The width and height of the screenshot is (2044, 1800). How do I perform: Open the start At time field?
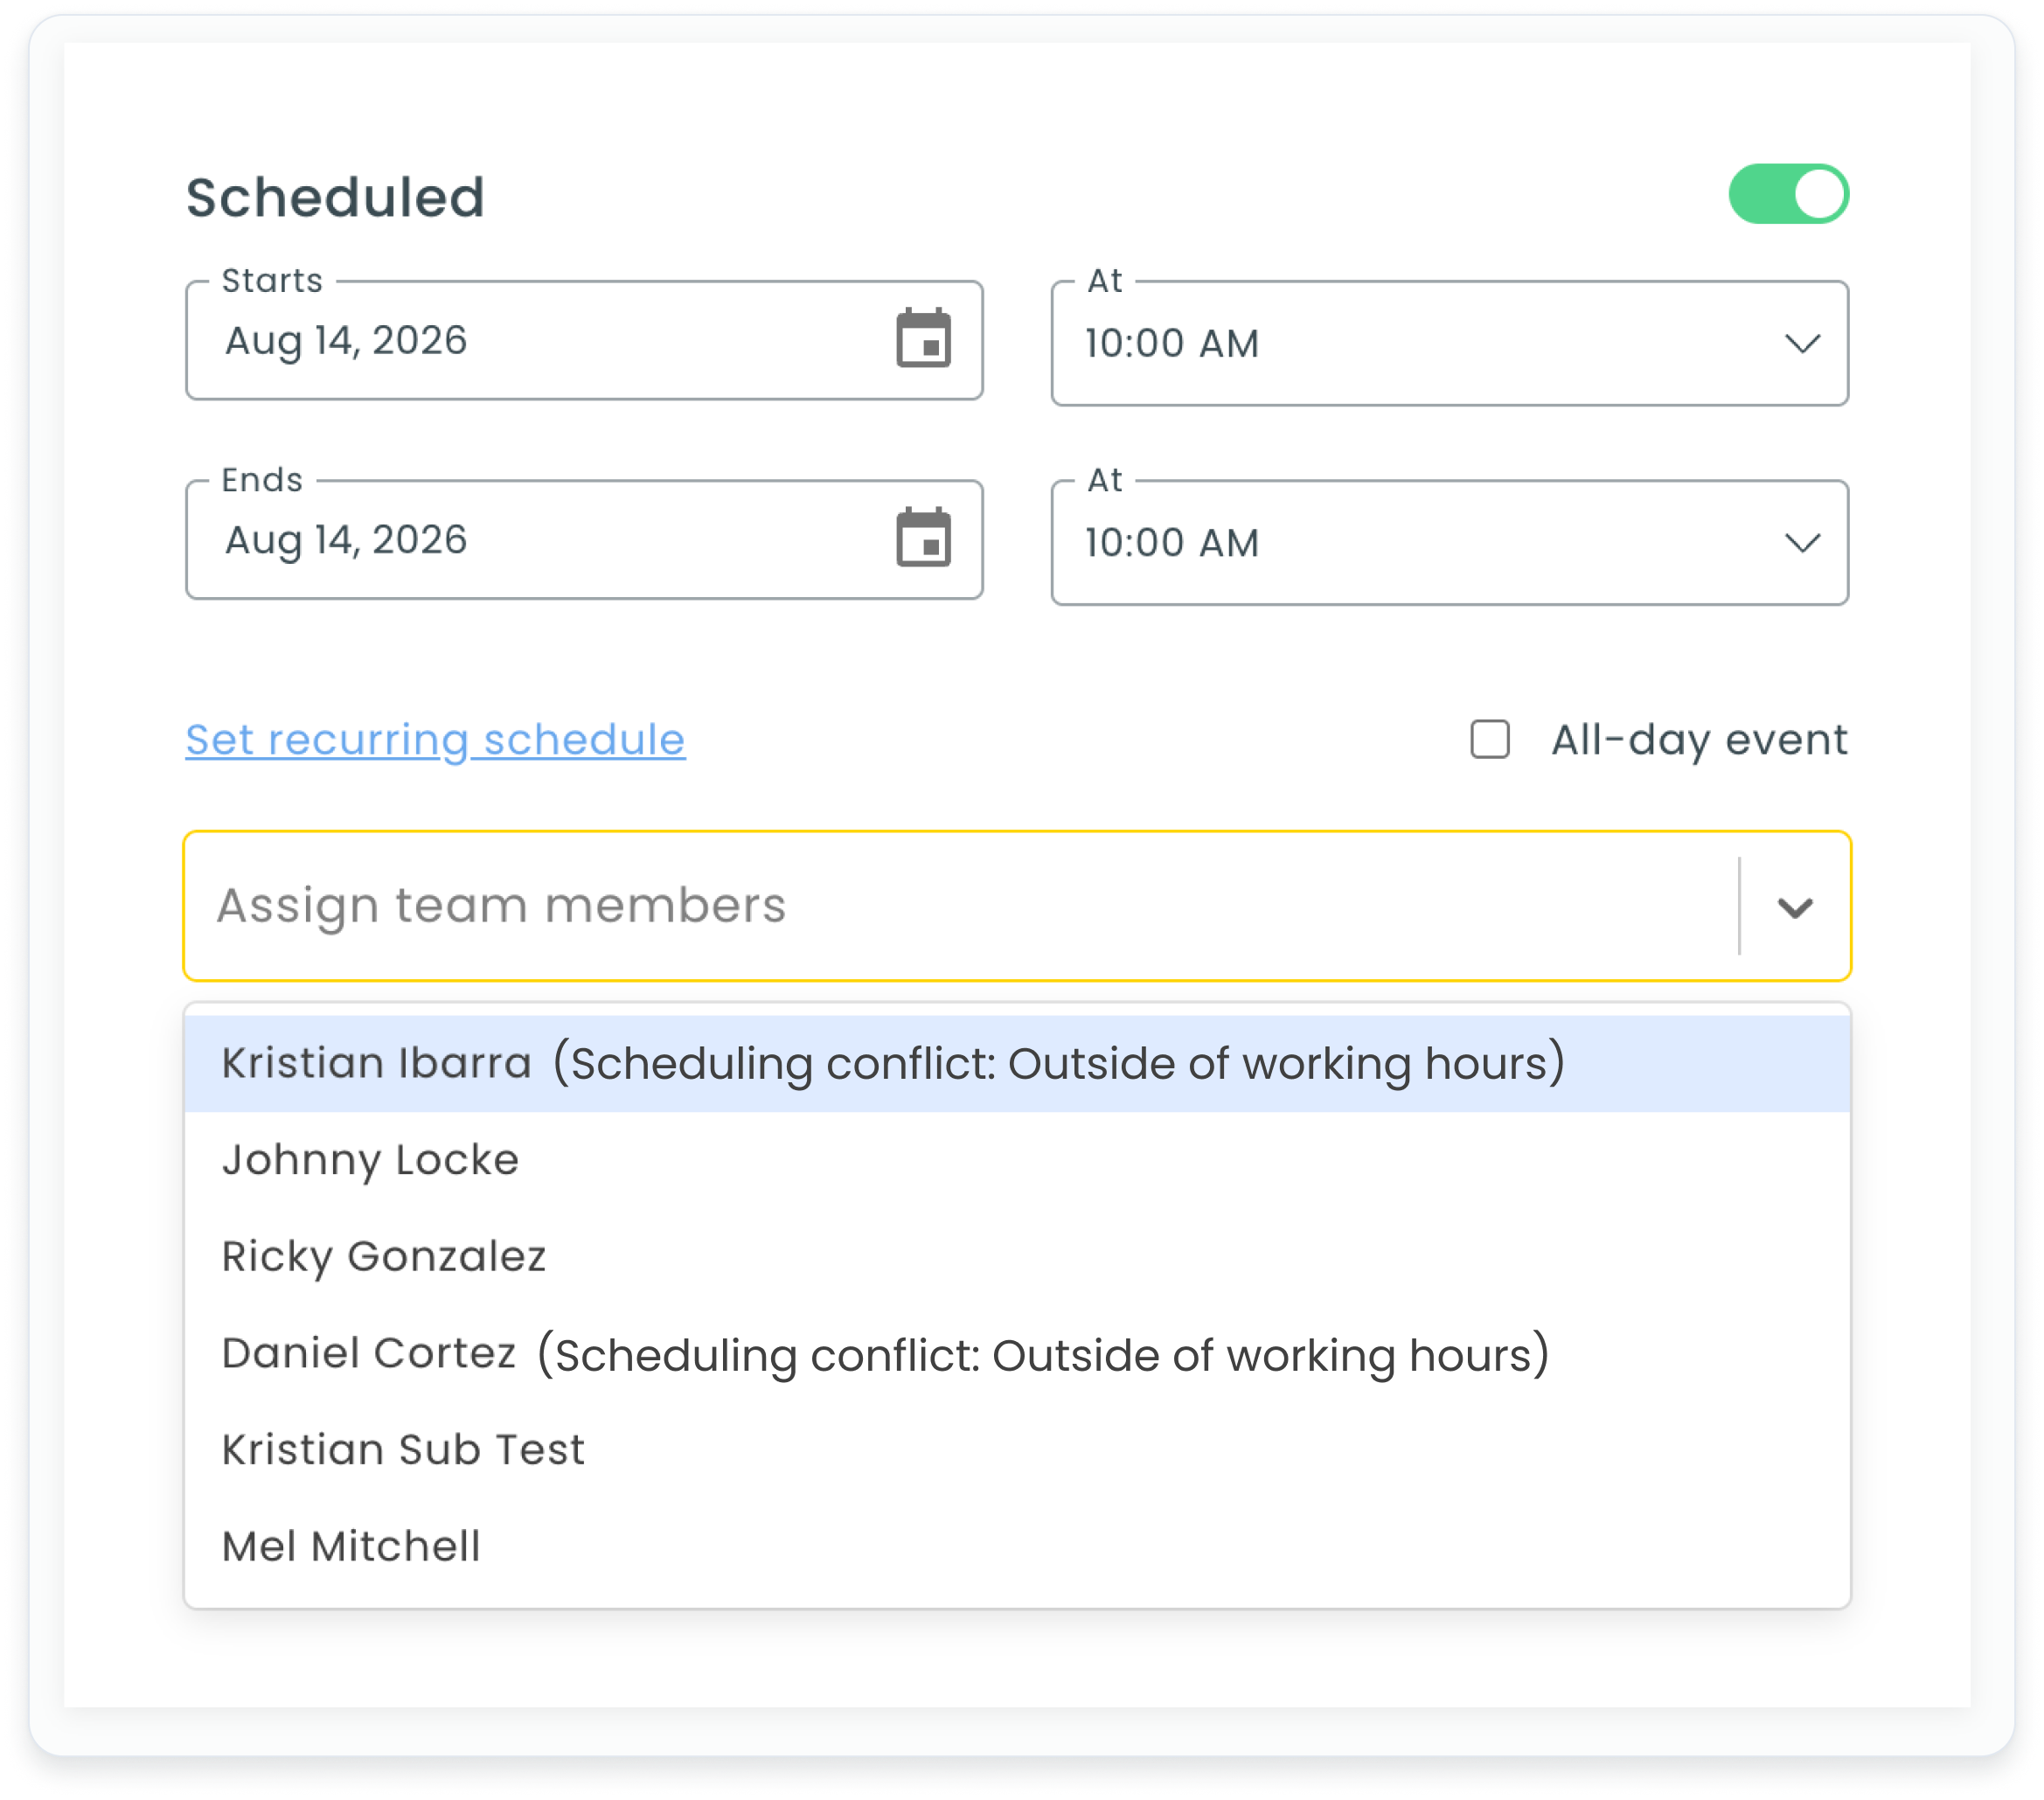click(1449, 343)
